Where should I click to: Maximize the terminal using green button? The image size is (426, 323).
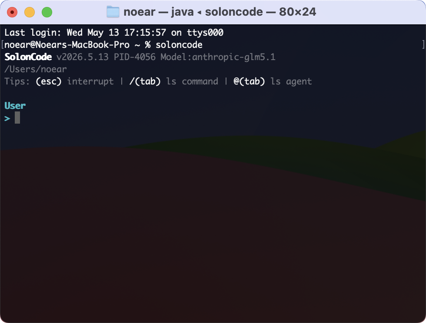tap(47, 12)
